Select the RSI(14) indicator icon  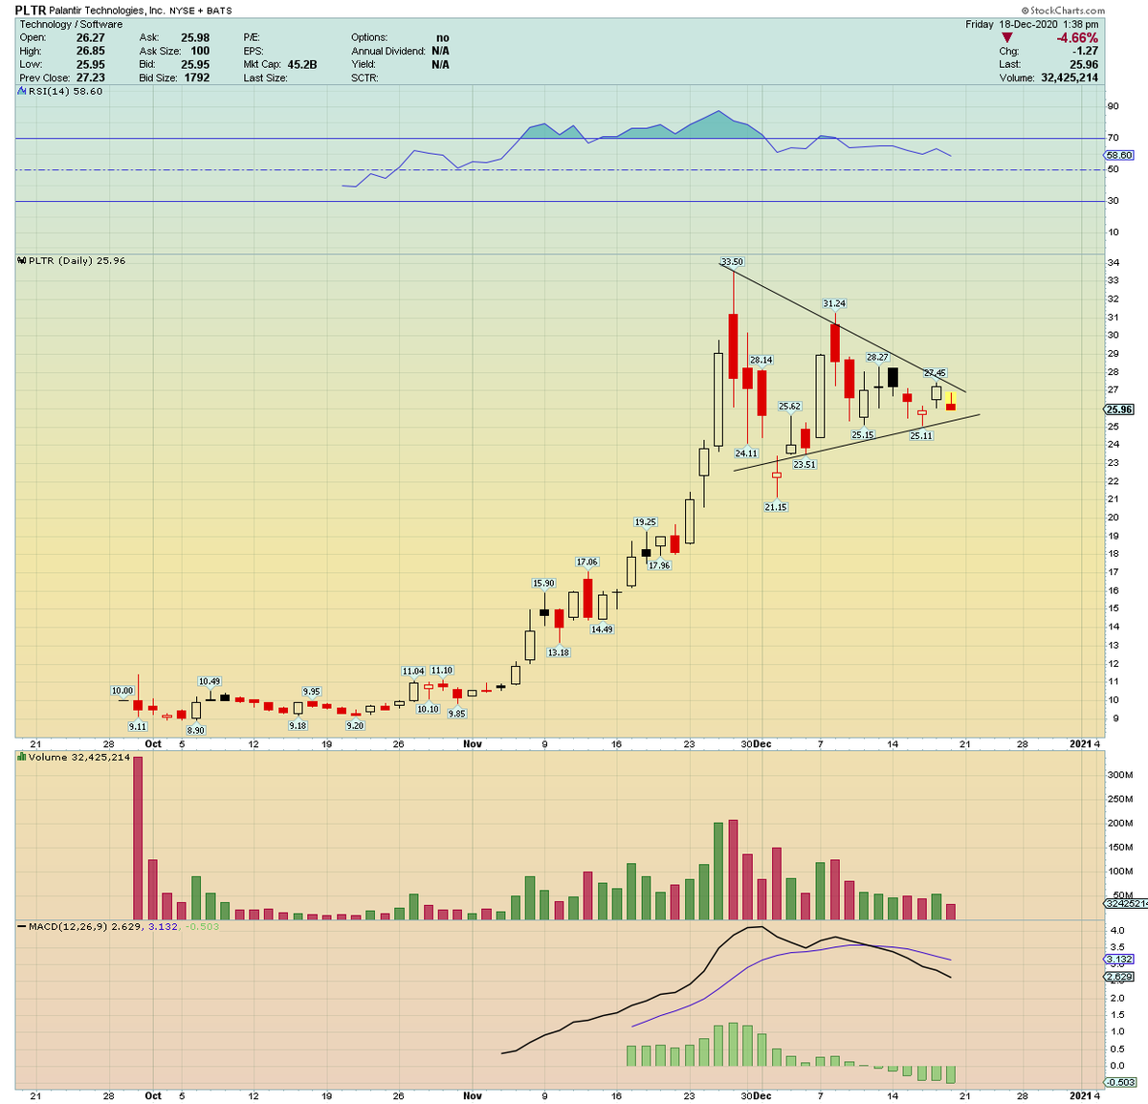coord(19,91)
